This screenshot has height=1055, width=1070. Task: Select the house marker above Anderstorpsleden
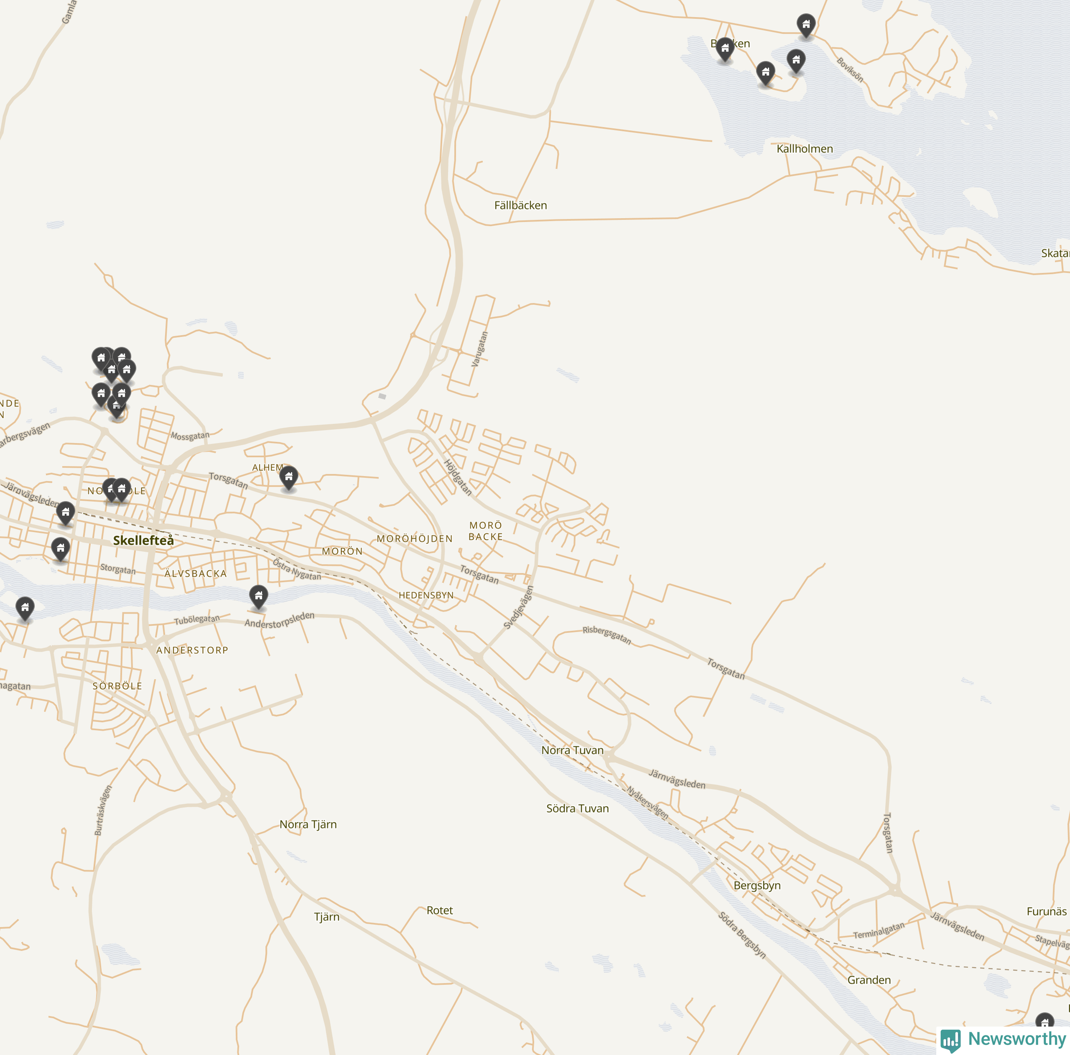pos(259,597)
